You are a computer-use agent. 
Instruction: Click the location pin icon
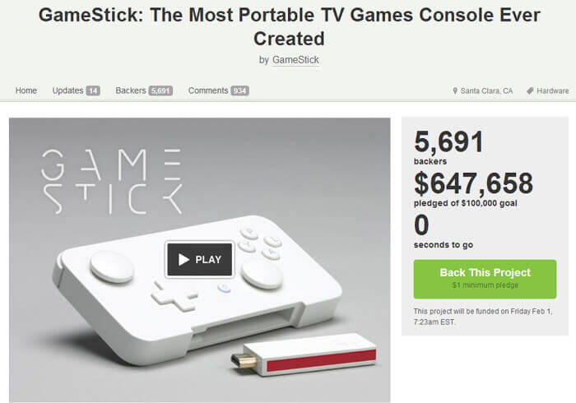pos(455,90)
